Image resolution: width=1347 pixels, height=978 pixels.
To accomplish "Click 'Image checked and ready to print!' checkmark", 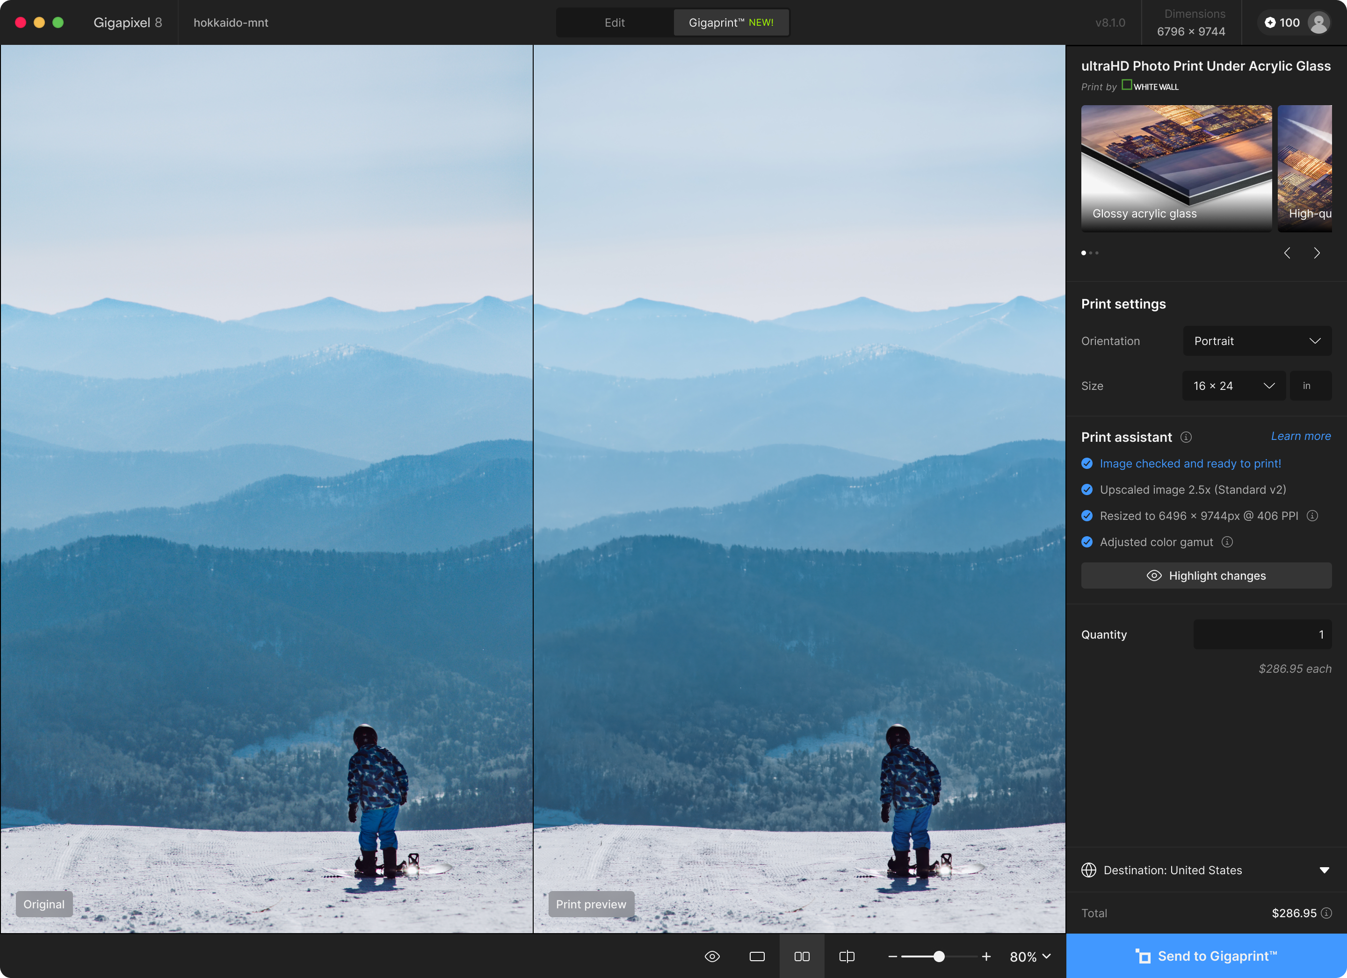I will (1087, 463).
